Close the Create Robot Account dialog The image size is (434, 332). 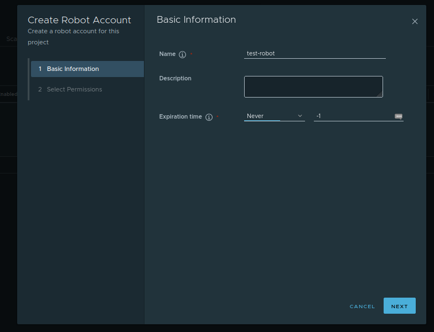click(415, 21)
